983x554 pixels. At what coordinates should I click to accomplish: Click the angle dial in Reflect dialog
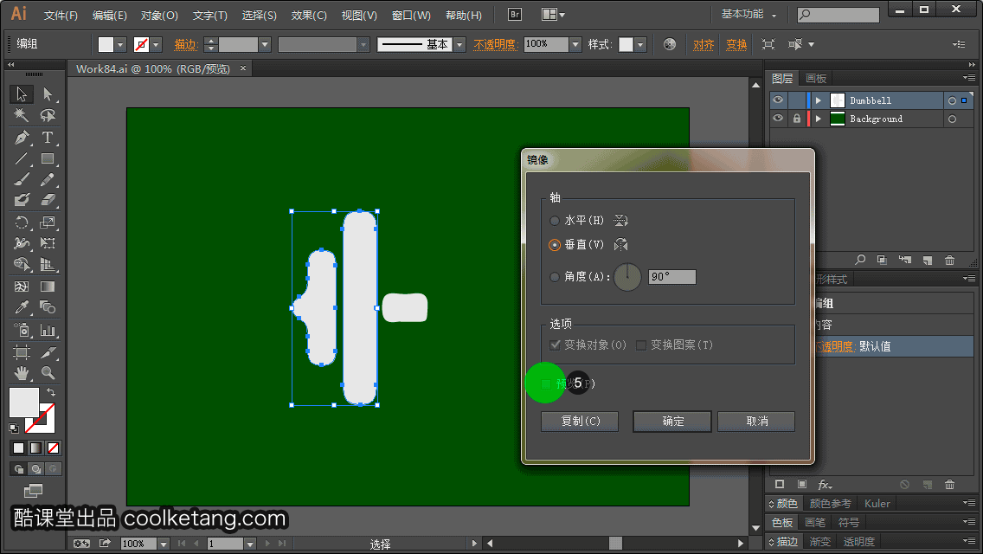coord(626,277)
